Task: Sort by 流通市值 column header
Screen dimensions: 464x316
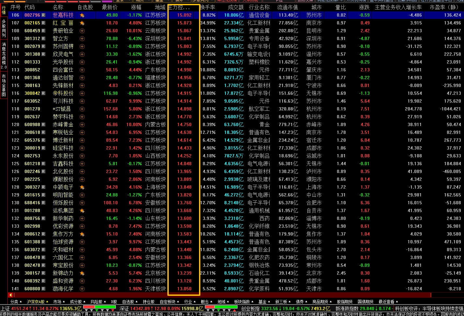Action: pyautogui.click(x=287, y=7)
